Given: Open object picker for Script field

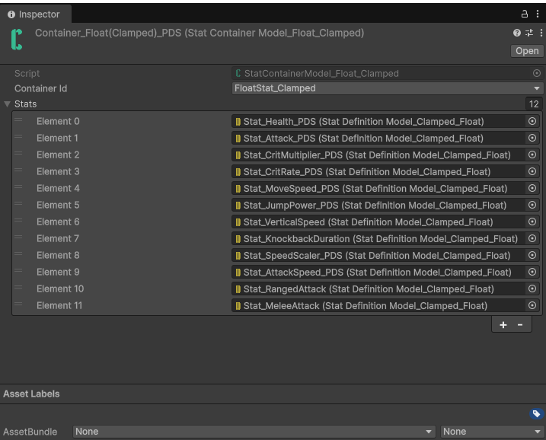Looking at the screenshot, I should (537, 73).
